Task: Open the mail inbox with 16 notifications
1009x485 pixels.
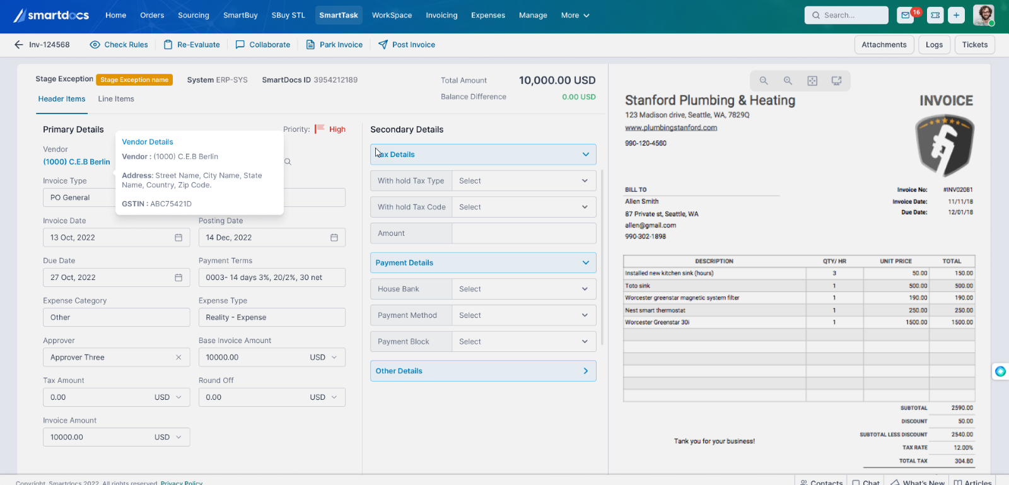Action: pyautogui.click(x=906, y=15)
